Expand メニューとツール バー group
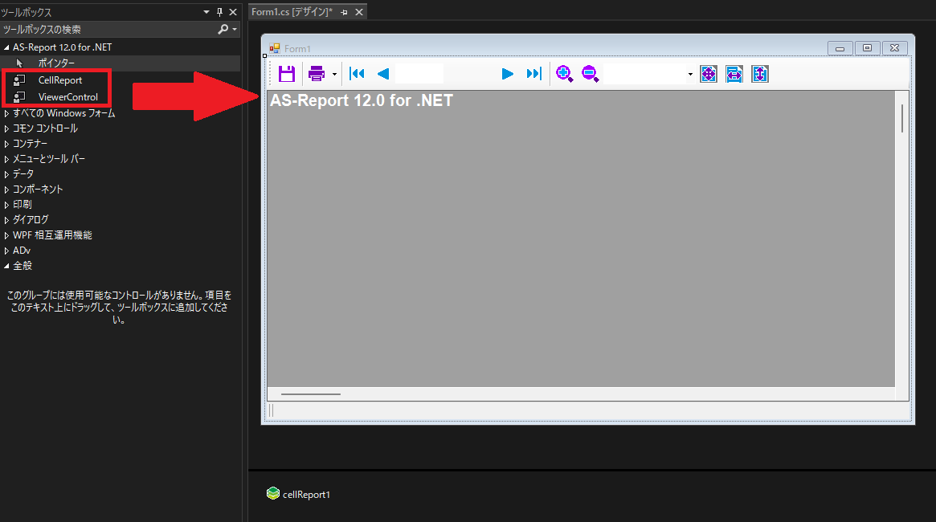Image resolution: width=936 pixels, height=522 pixels. coord(6,159)
